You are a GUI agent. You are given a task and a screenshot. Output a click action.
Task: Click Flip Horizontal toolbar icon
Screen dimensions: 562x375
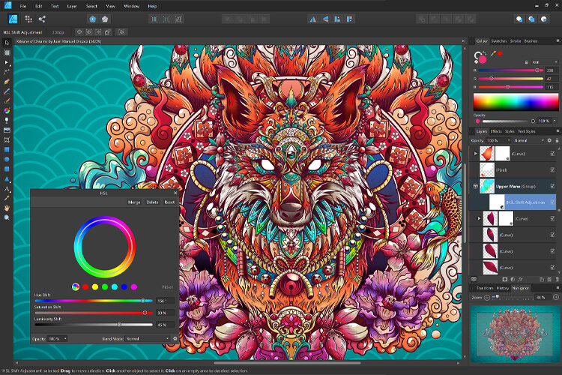click(x=313, y=19)
